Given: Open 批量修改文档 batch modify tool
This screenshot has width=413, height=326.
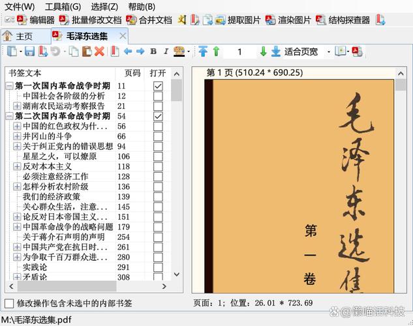Looking at the screenshot, I should click(x=90, y=20).
